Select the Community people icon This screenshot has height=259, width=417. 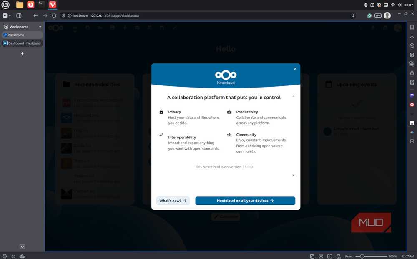tap(229, 135)
